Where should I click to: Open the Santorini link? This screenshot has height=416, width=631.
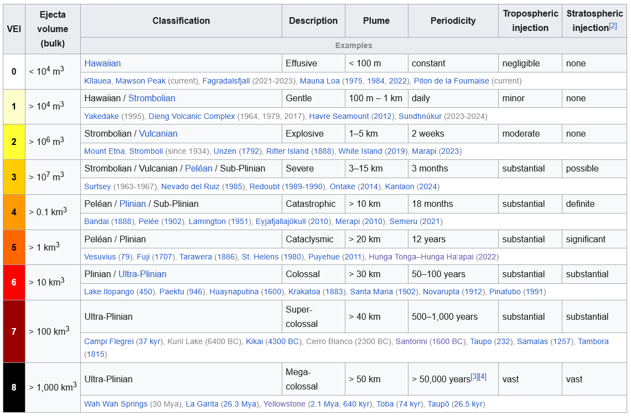coord(411,341)
